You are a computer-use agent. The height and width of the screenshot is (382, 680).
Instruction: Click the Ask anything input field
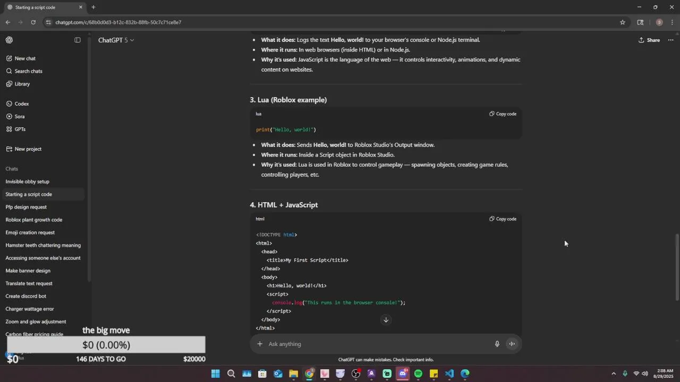tap(378, 344)
